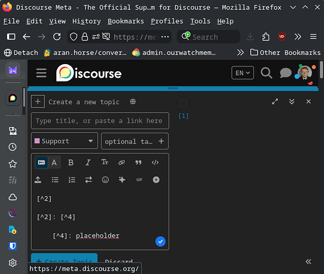Click the topic title input field
Screen dimensions: 324x274
coord(100,121)
